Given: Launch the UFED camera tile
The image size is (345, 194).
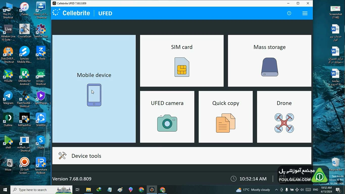Looking at the screenshot, I should pos(167,117).
